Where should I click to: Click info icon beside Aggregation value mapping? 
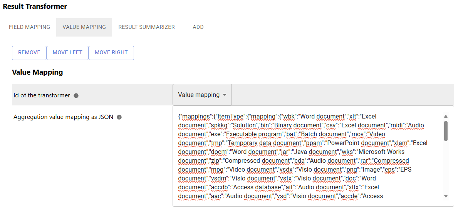[x=119, y=117]
